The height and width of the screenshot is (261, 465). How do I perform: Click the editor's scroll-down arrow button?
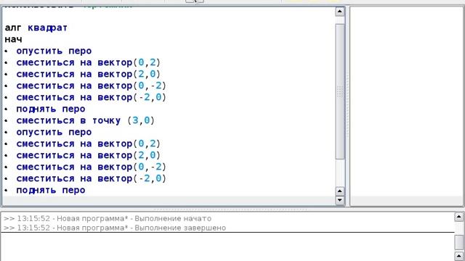(339, 200)
